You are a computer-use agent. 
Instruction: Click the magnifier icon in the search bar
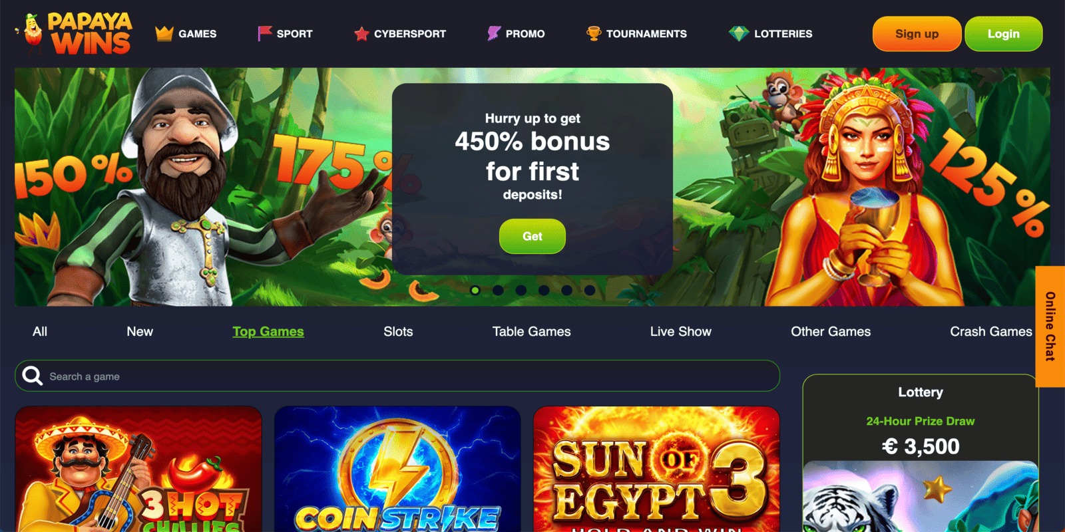[32, 376]
